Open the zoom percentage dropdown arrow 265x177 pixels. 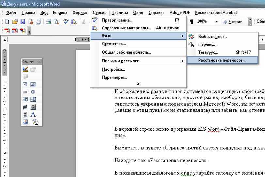click(216, 22)
